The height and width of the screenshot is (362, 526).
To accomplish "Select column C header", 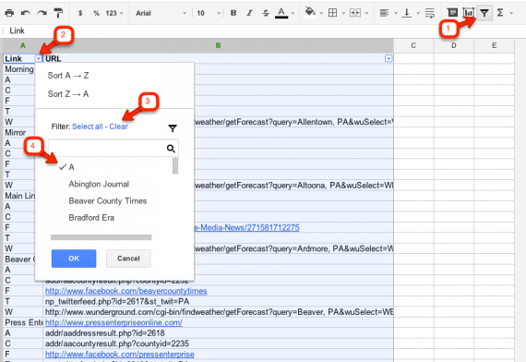I will (x=413, y=45).
